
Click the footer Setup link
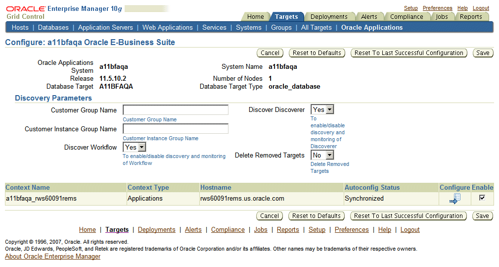317,230
